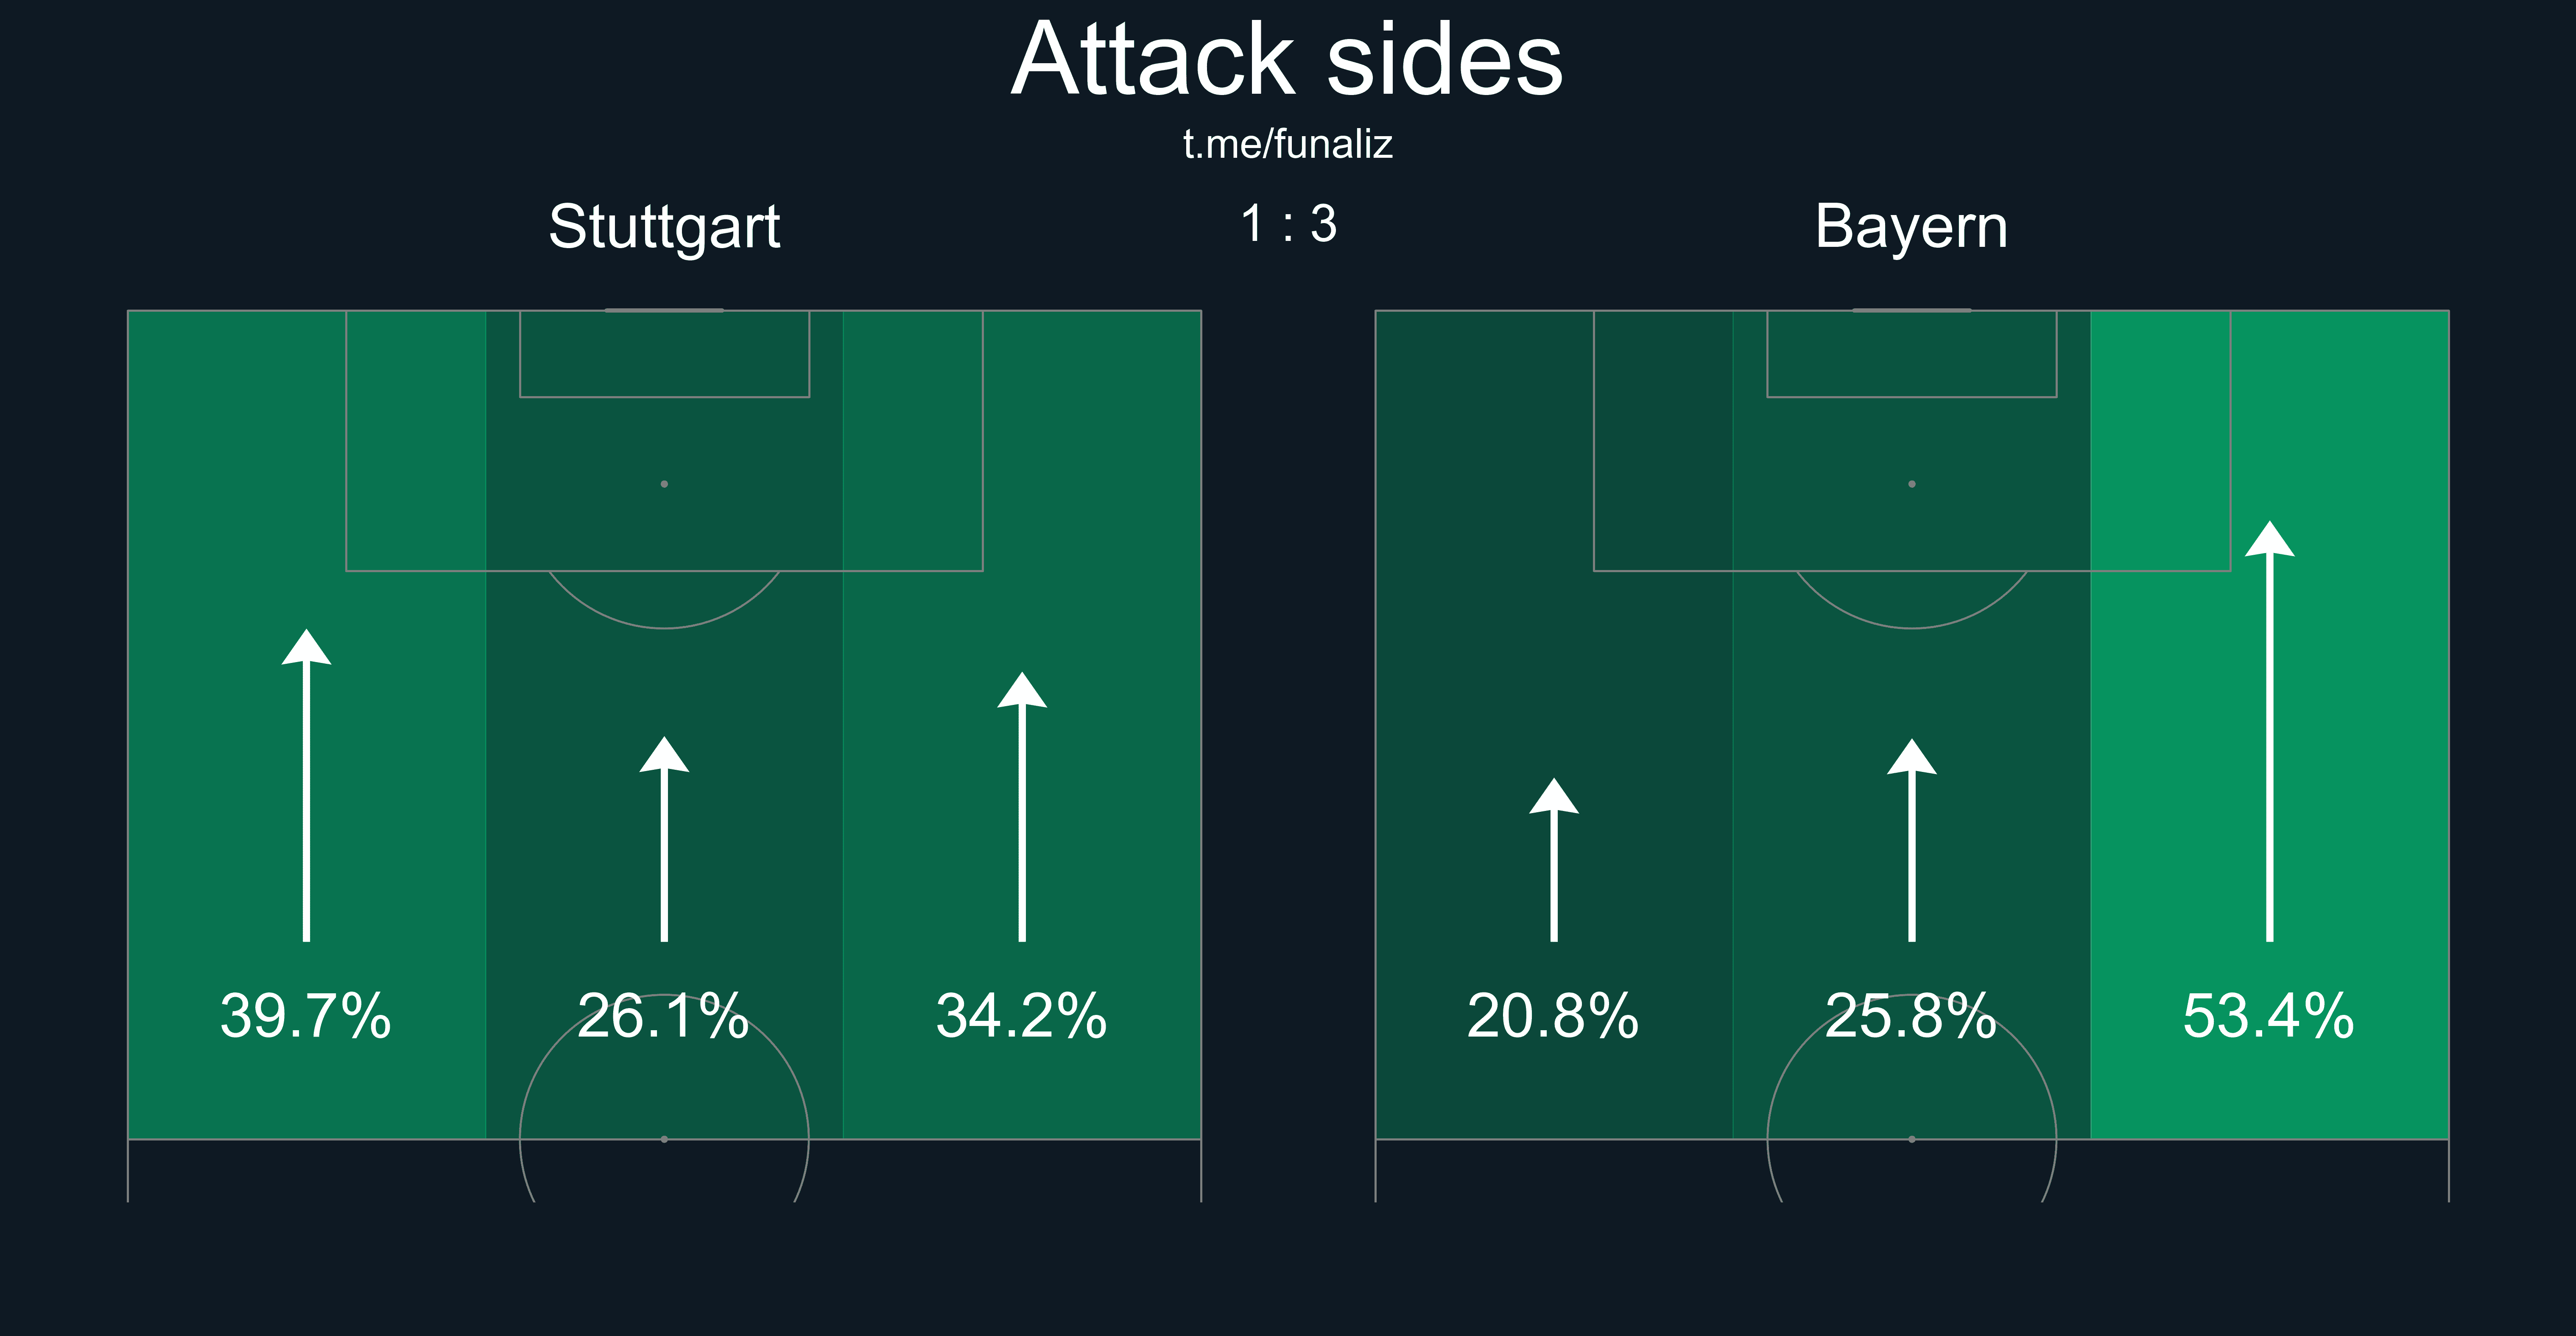Click the Bayern 25.8% center arrow
2576x1336 pixels.
point(1912,845)
